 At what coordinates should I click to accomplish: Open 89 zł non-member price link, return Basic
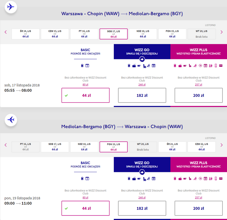click(x=85, y=198)
